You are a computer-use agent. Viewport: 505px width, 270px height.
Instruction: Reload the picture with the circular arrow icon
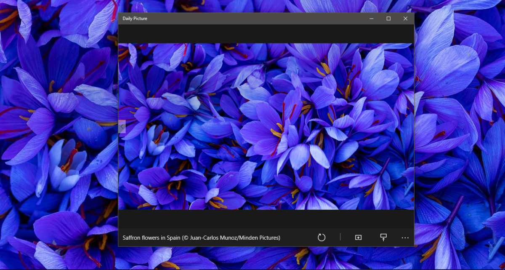[x=322, y=238]
